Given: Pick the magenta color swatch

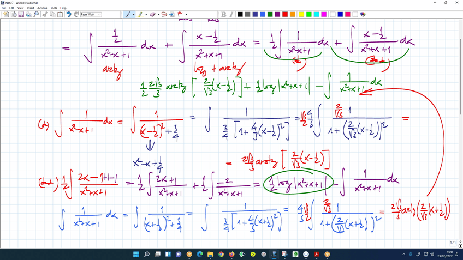Looking at the screenshot, I should tap(324, 14).
